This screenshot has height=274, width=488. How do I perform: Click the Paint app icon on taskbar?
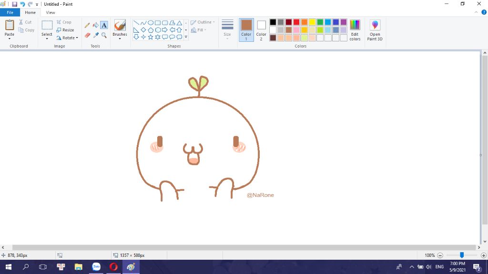point(131,267)
